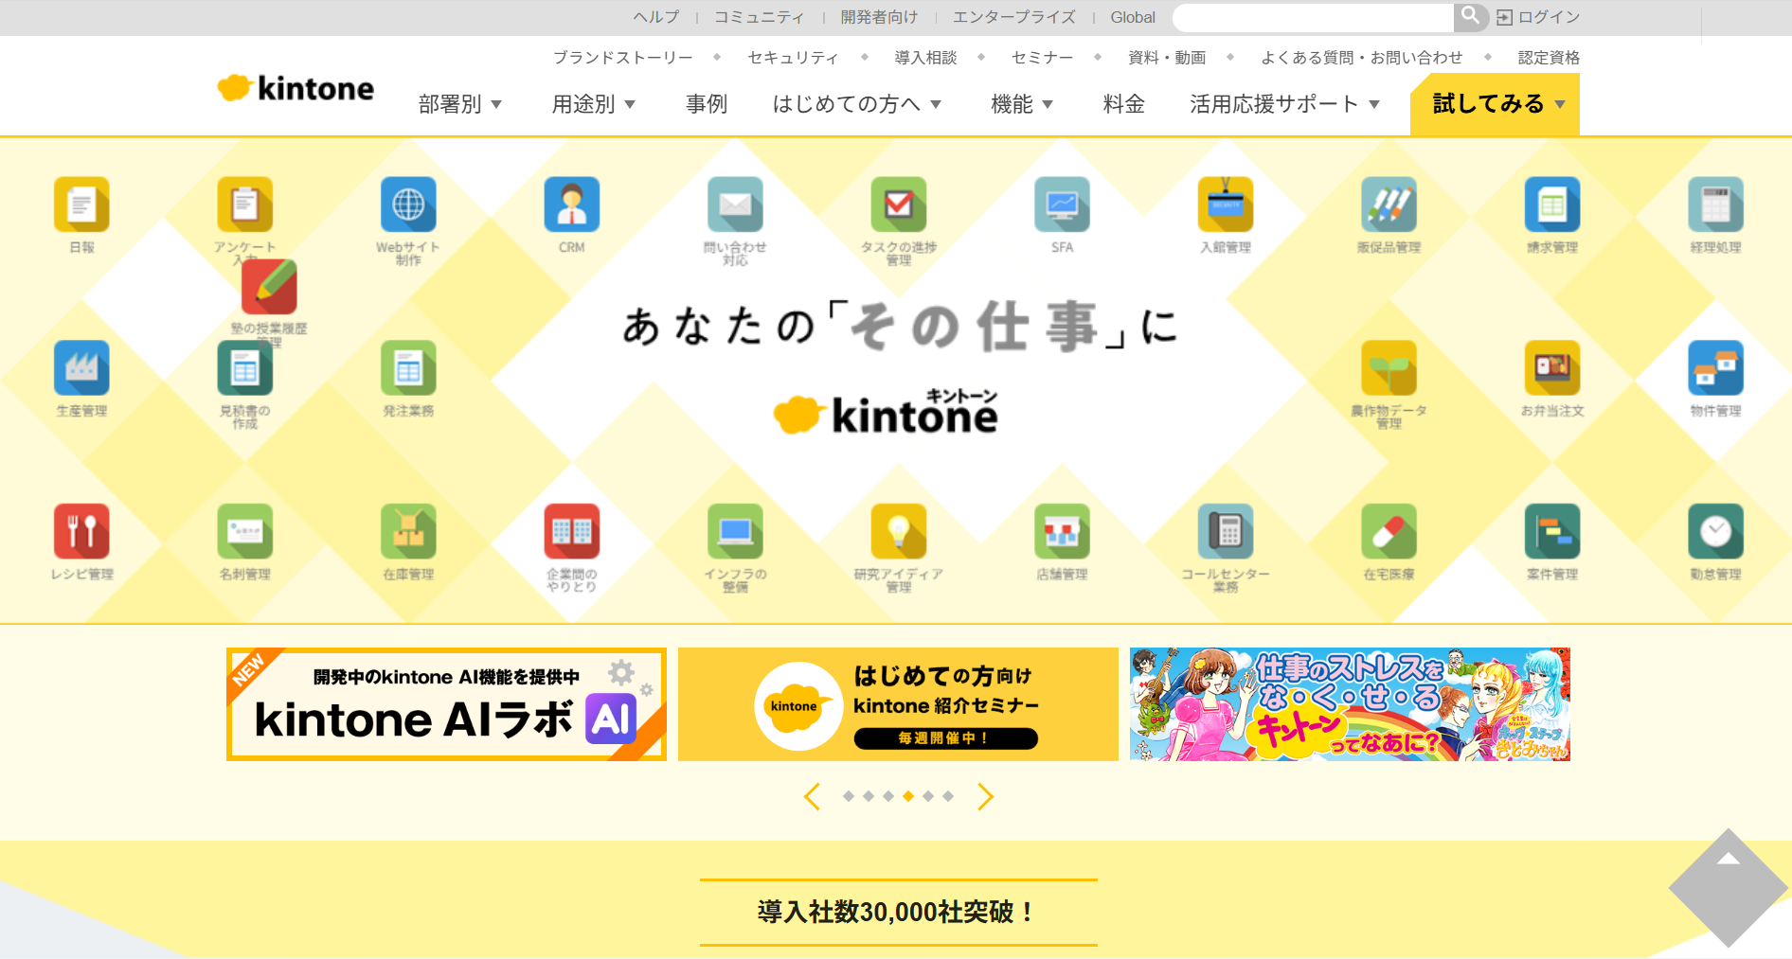Click the SFA monitor icon
Screen dimensions: 1792x959
[x=1062, y=204]
